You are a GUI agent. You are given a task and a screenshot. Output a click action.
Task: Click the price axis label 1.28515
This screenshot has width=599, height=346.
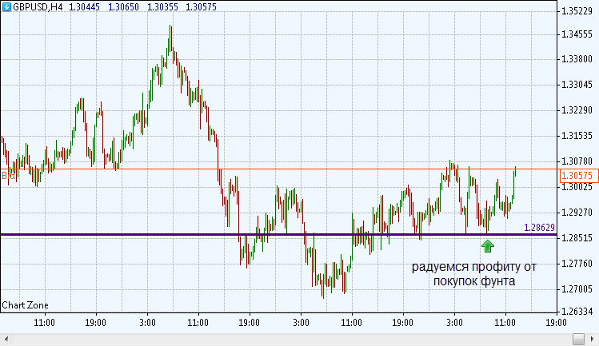point(577,238)
